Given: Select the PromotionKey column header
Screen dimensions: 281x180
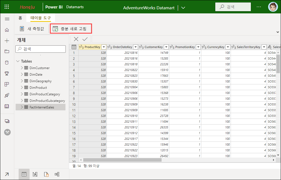Looking at the screenshot, I should point(185,47).
